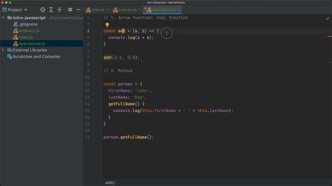Click the 'add(' call on line 7
Image resolution: width=332 pixels, height=186 pixels.
pos(108,57)
